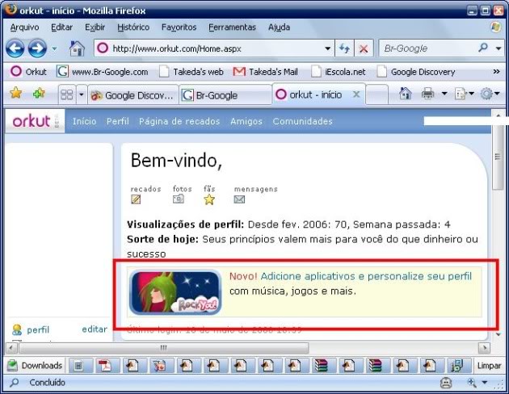The width and height of the screenshot is (509, 394).
Task: Show more bookmarks with the chevron
Action: click(x=496, y=71)
